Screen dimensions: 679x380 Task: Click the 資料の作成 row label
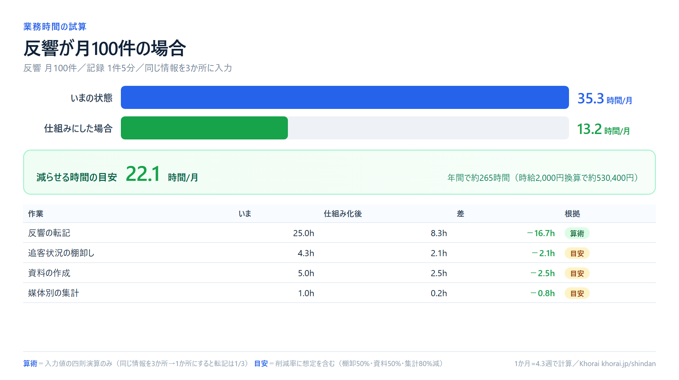pyautogui.click(x=49, y=273)
